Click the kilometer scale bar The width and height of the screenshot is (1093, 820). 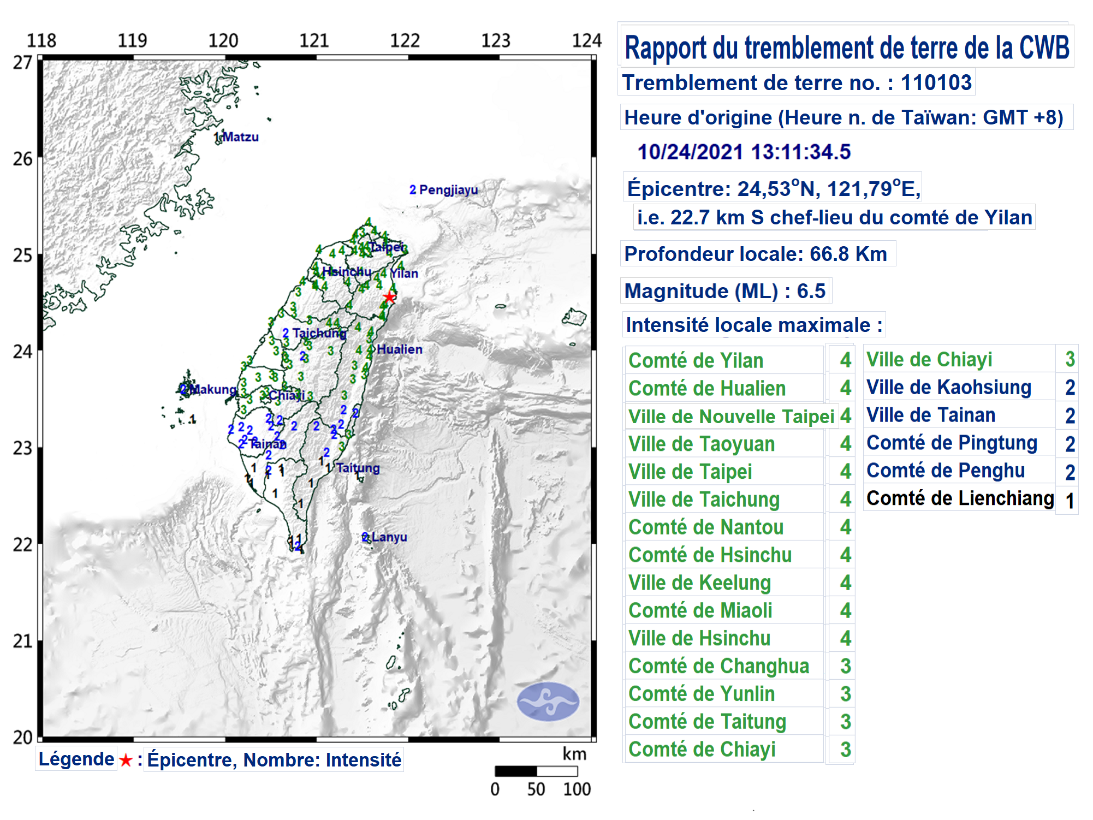(536, 771)
